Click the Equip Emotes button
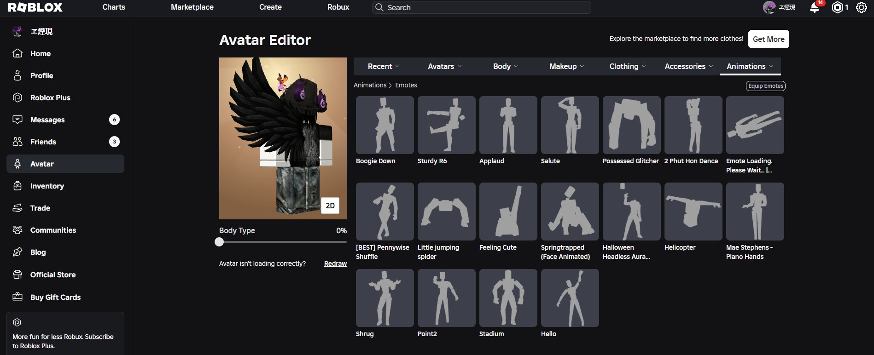Viewport: 874px width, 355px height. [765, 86]
